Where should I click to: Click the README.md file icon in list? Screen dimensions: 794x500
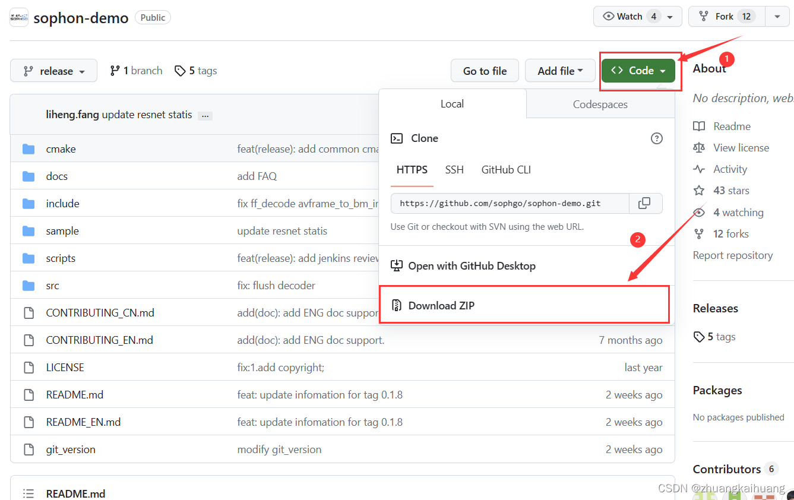tap(29, 395)
